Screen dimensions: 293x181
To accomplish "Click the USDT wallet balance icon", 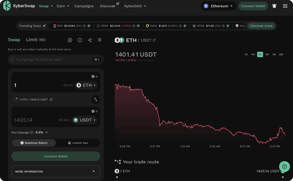I will [93, 111].
